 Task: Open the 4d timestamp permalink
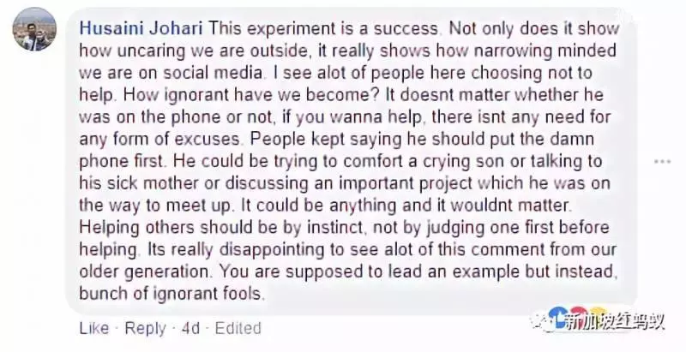(x=190, y=328)
